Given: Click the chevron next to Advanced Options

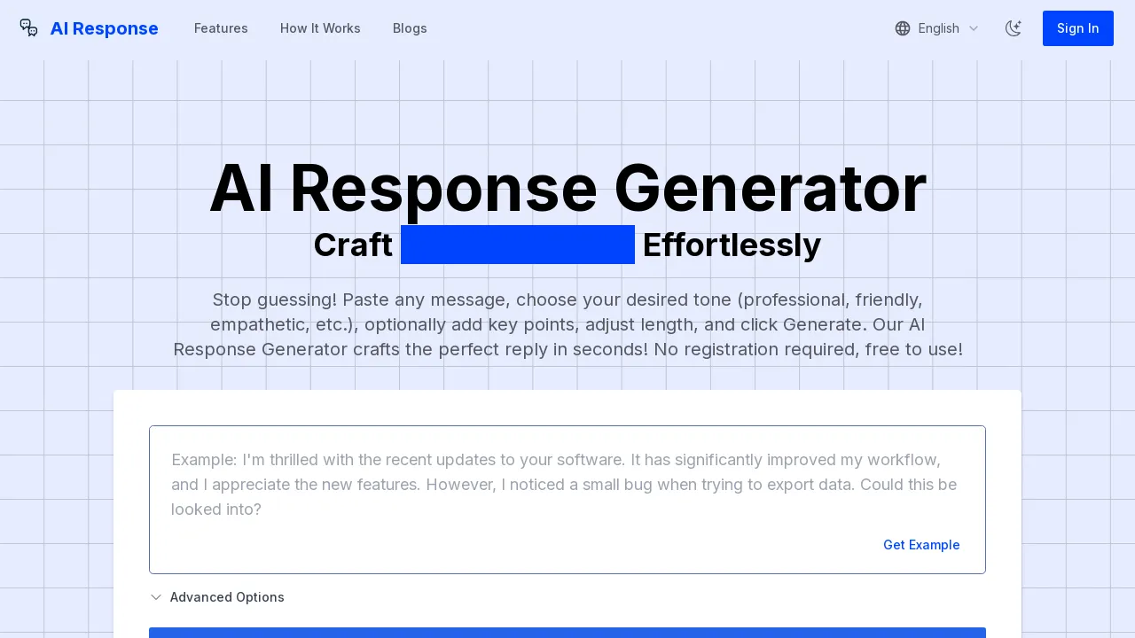Looking at the screenshot, I should click(x=156, y=597).
